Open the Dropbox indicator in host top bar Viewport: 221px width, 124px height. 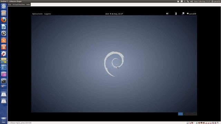click(178, 1)
